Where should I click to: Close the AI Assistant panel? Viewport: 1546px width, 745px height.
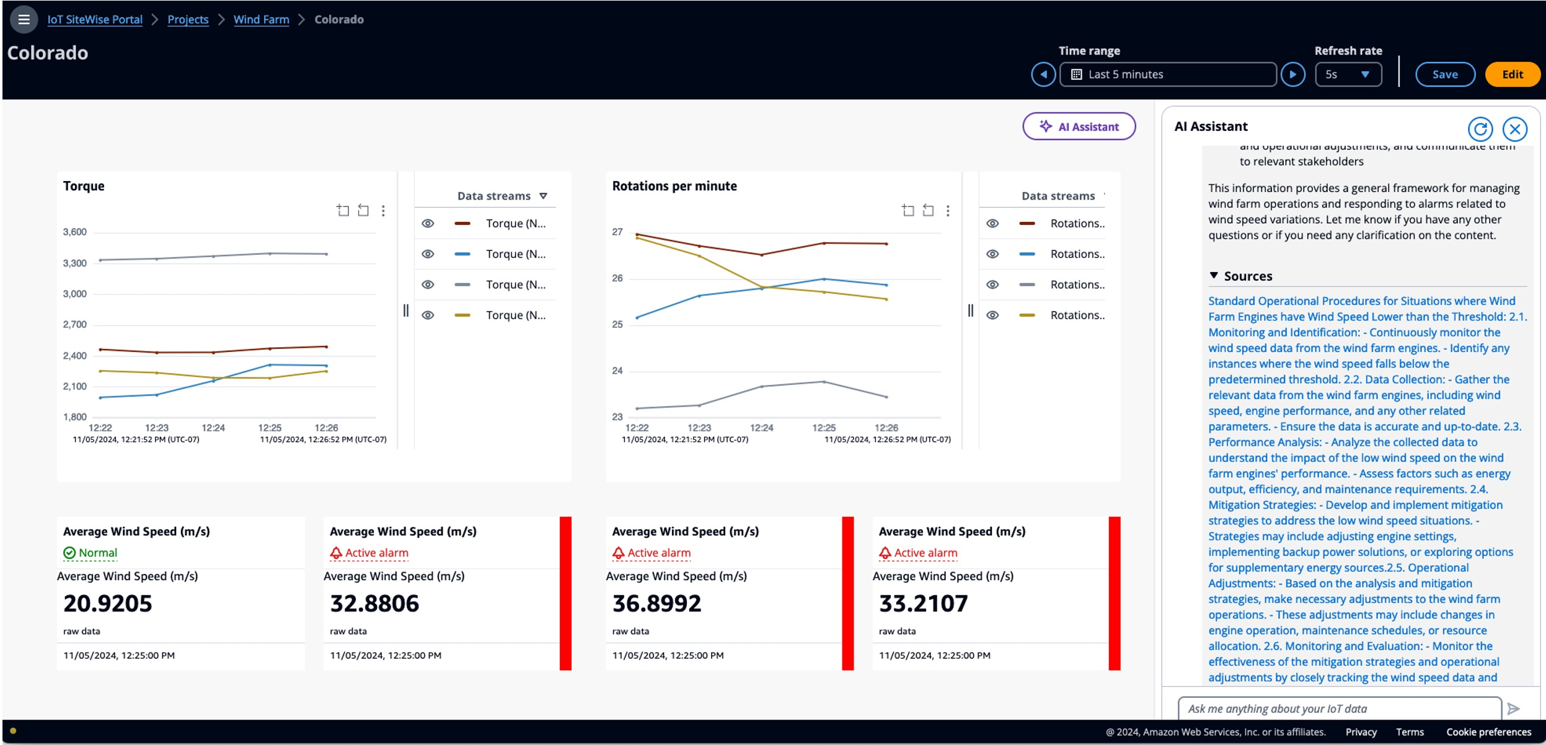tap(1514, 129)
